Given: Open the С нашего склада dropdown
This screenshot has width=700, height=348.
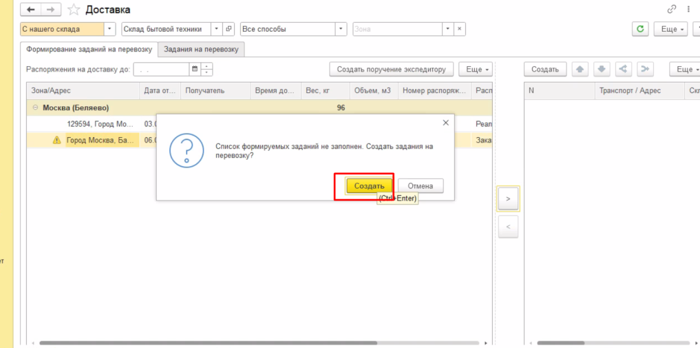Looking at the screenshot, I should [109, 29].
